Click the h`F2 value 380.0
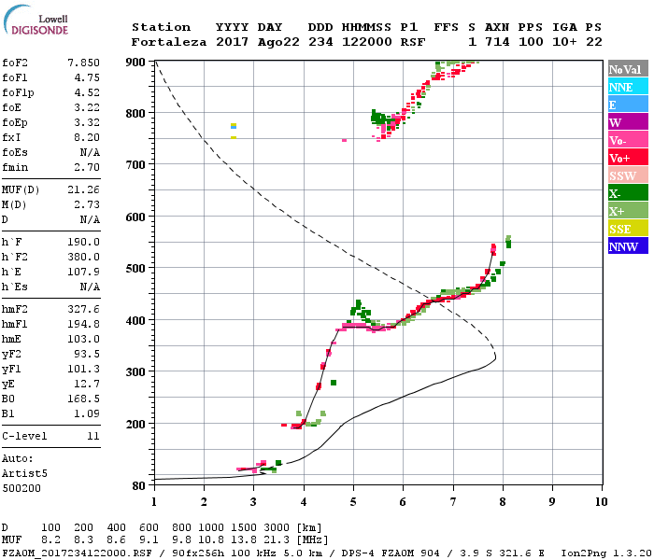 [83, 257]
